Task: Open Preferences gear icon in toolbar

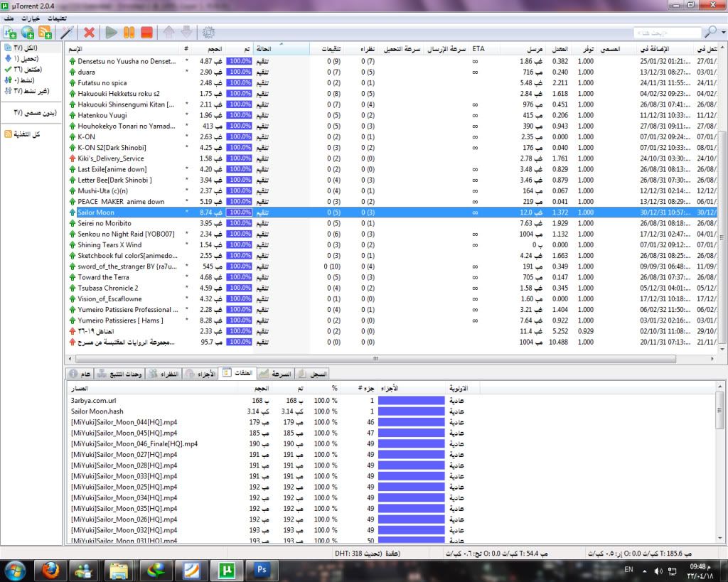Action: pos(208,32)
